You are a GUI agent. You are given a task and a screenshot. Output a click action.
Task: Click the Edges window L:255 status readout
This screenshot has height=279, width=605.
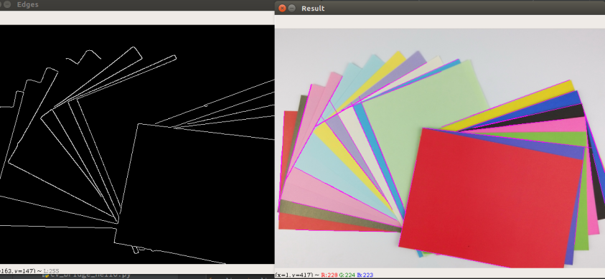coord(51,271)
